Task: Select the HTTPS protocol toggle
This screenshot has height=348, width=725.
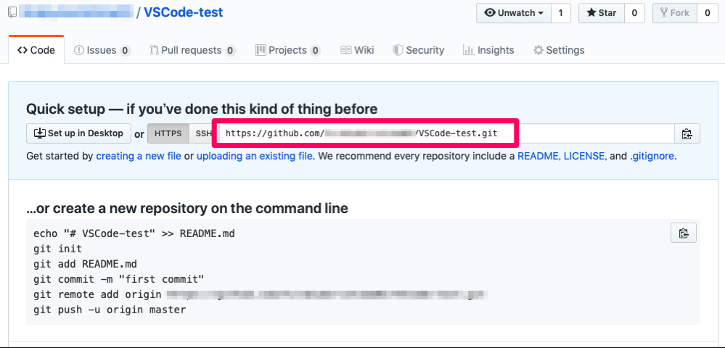Action: click(x=168, y=133)
